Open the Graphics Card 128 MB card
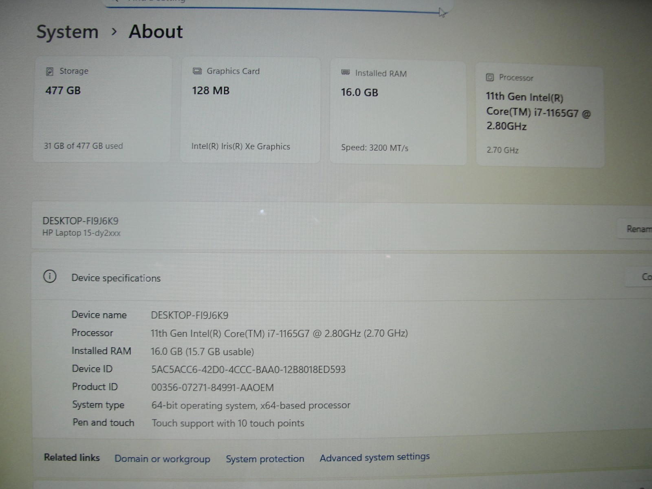 pos(250,110)
